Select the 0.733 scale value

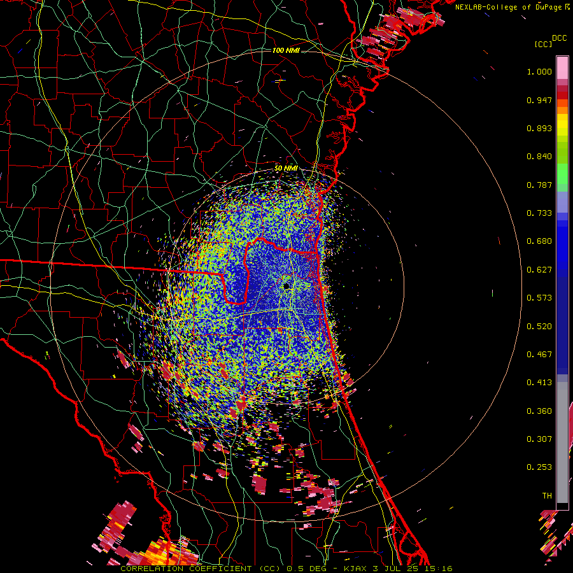click(539, 213)
